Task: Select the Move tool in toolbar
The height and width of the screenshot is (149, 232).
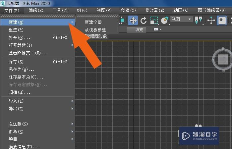Action: click(133, 21)
